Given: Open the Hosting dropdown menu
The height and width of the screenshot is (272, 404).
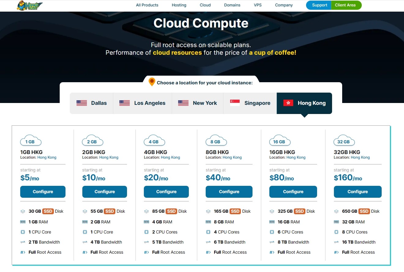Looking at the screenshot, I should [x=179, y=5].
